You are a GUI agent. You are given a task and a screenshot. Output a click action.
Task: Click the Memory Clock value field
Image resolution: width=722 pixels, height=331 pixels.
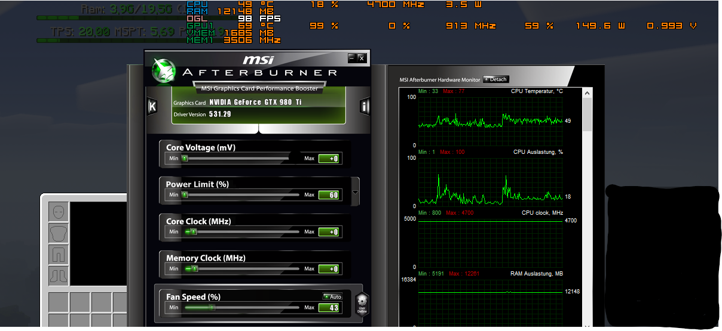coord(329,269)
